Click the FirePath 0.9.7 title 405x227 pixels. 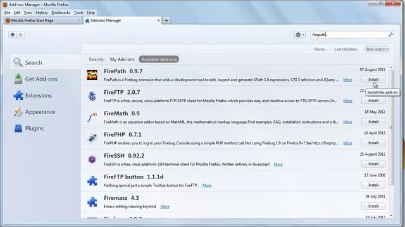point(123,71)
